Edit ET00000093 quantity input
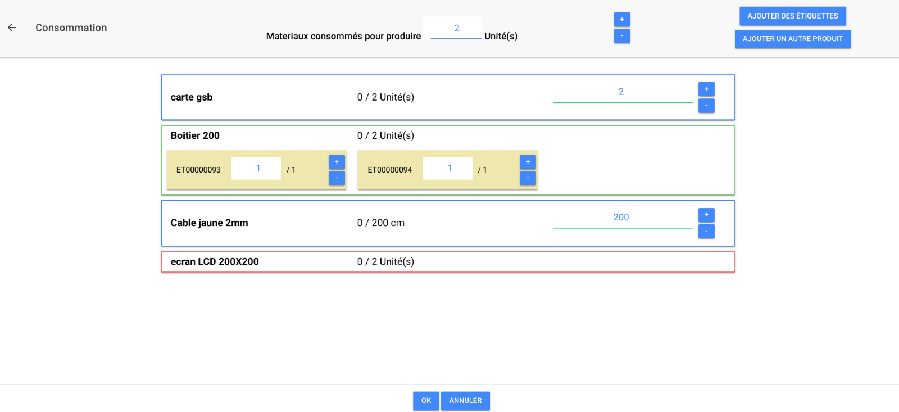 click(x=256, y=169)
